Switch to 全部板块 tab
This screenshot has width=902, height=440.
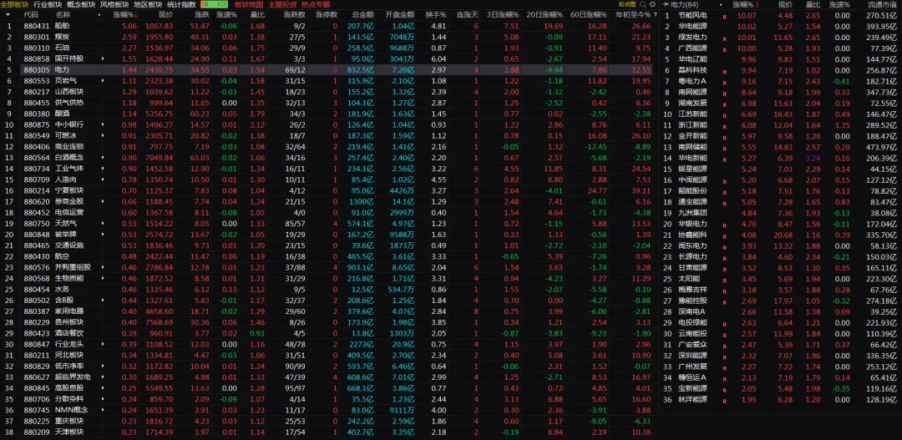point(14,5)
